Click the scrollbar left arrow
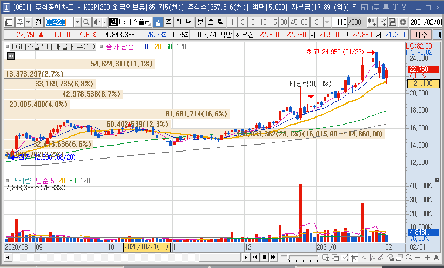This screenshot has width=444, height=268. [8, 257]
